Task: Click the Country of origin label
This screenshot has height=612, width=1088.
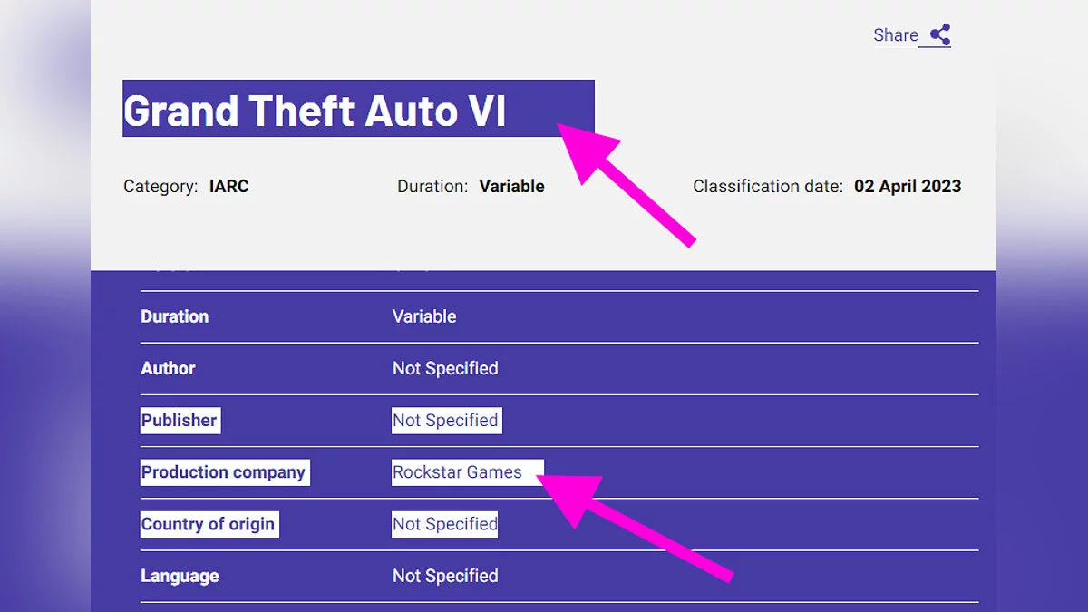Action: coord(208,524)
